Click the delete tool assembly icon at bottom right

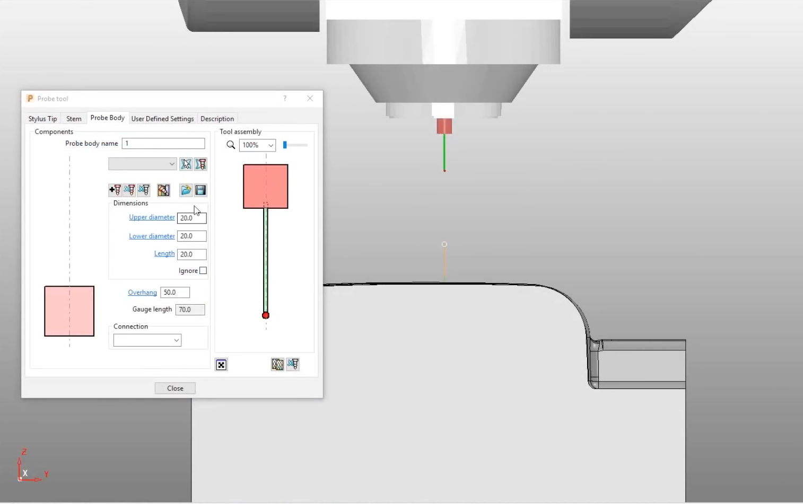click(x=293, y=364)
